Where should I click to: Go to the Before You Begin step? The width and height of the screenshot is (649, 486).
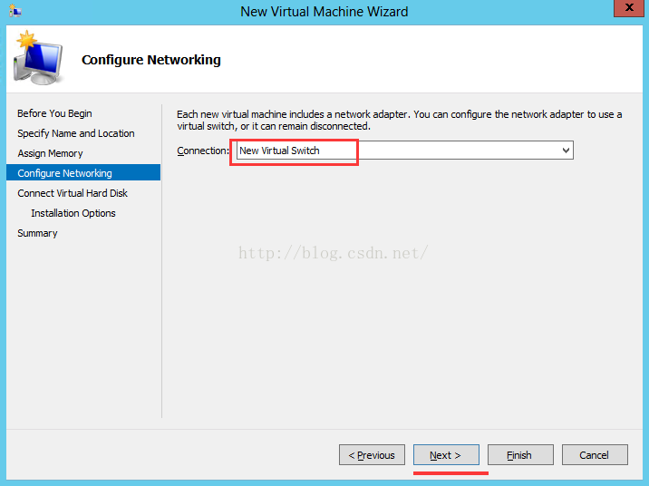54,113
